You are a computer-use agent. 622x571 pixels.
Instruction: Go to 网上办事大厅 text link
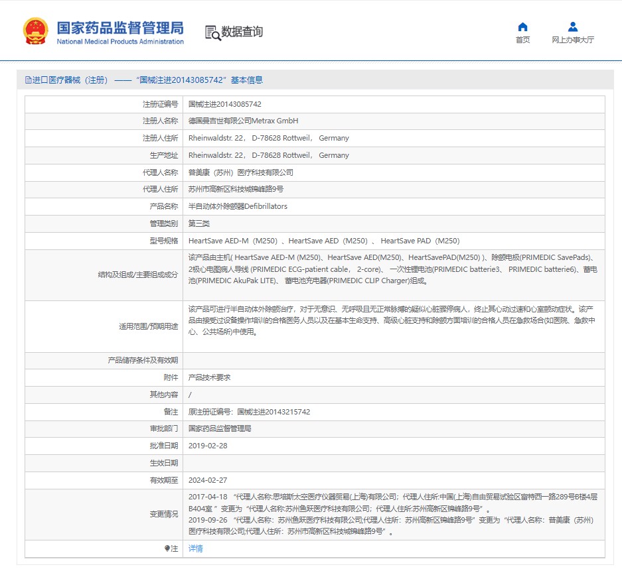[573, 40]
